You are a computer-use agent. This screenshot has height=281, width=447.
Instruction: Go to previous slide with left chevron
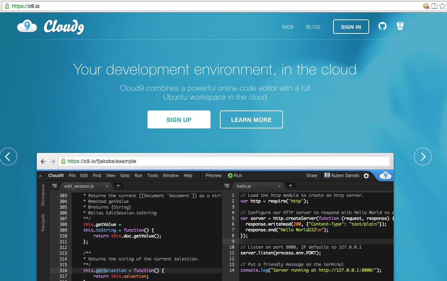[8, 157]
